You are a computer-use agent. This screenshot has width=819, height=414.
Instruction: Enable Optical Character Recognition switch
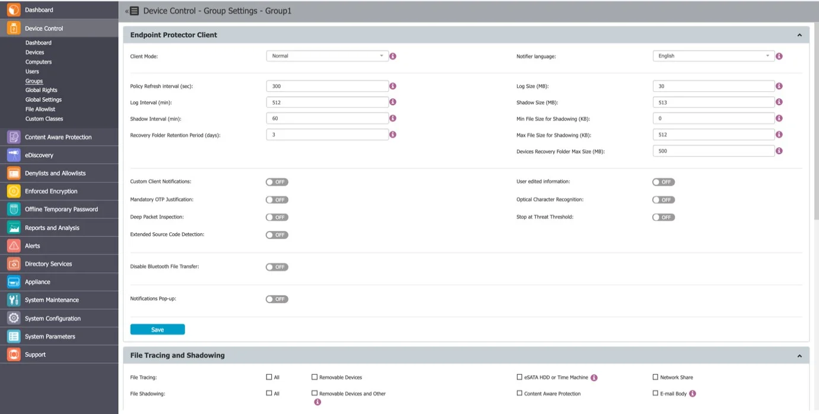click(x=664, y=200)
